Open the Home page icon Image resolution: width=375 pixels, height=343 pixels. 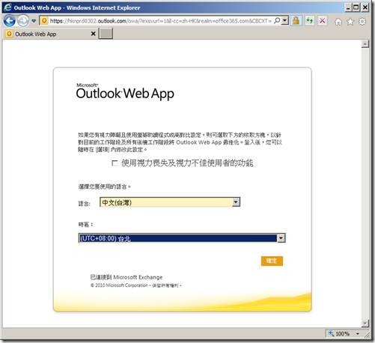[338, 22]
